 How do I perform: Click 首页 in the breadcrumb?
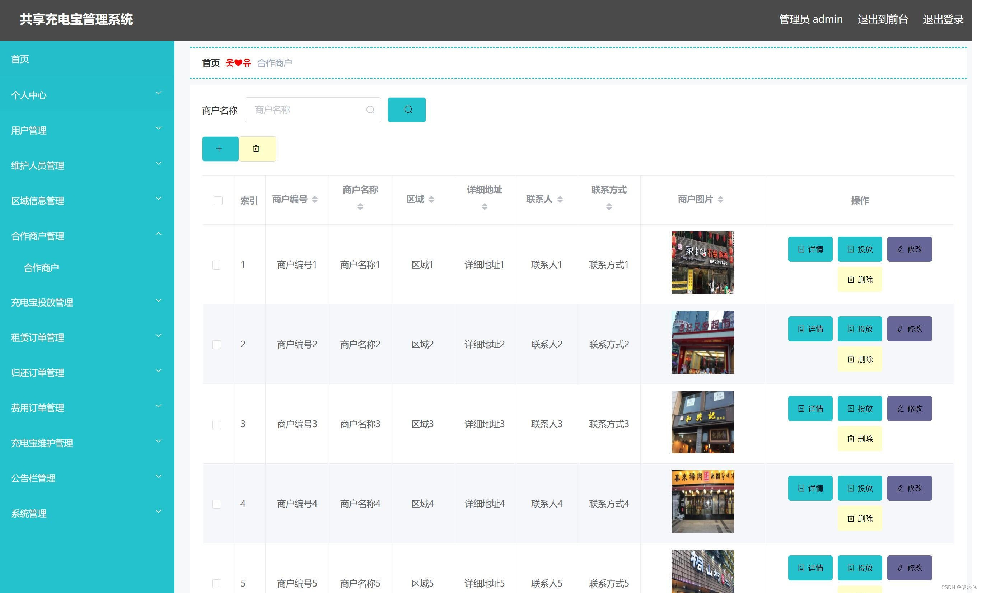pos(211,63)
